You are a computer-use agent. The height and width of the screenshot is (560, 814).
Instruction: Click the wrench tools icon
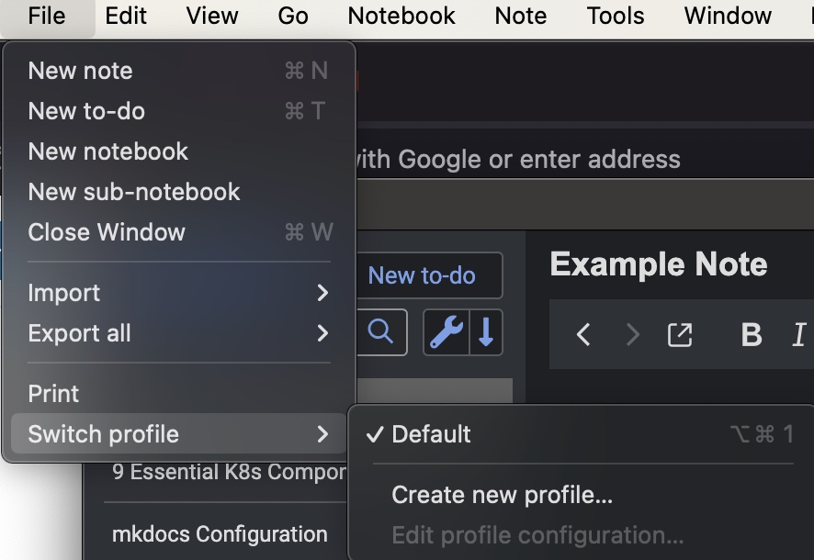(x=446, y=332)
